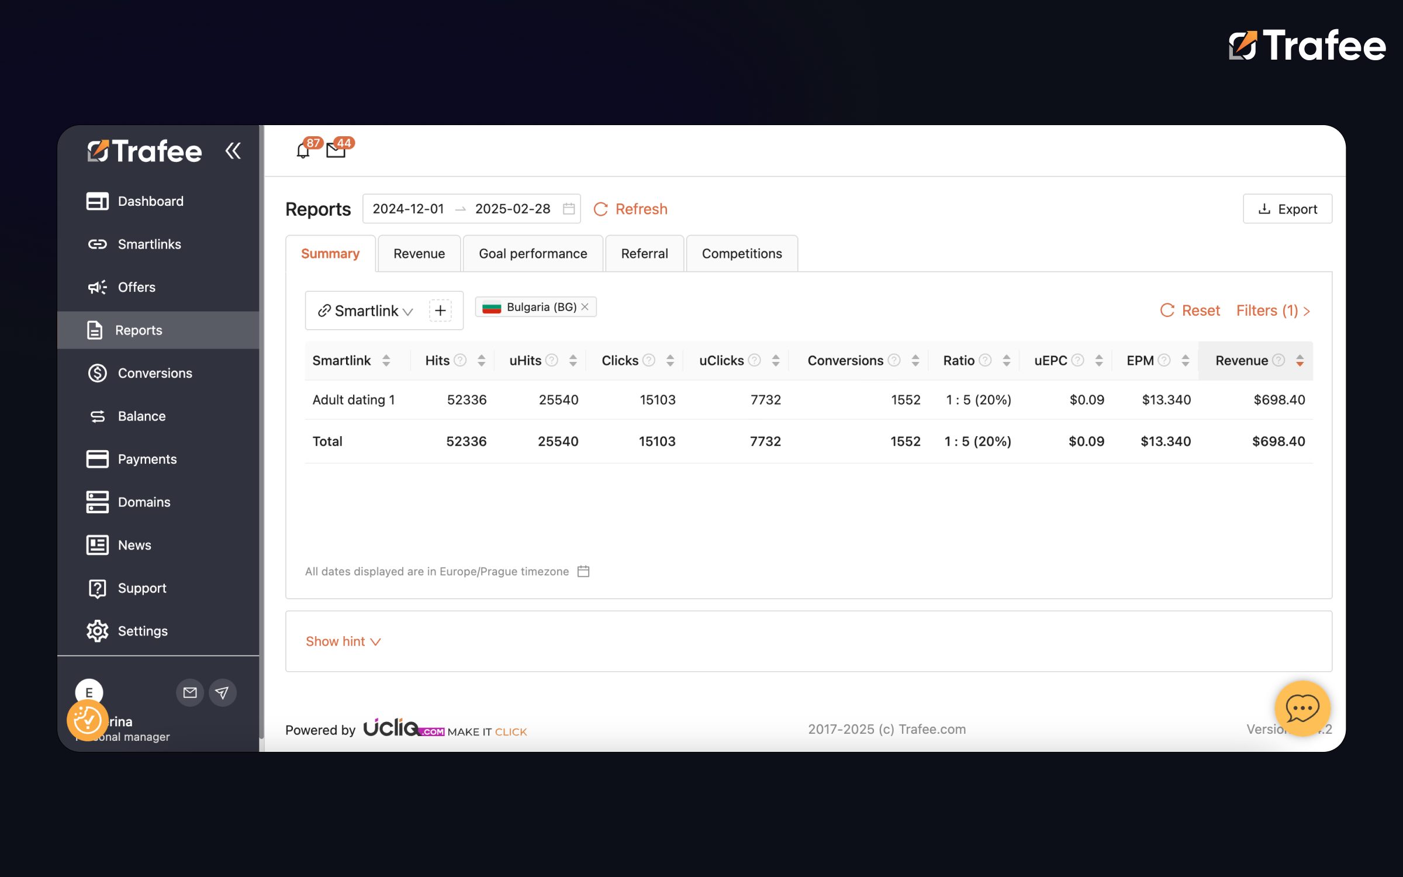Image resolution: width=1403 pixels, height=877 pixels.
Task: Open the date range calendar icon
Action: click(569, 209)
